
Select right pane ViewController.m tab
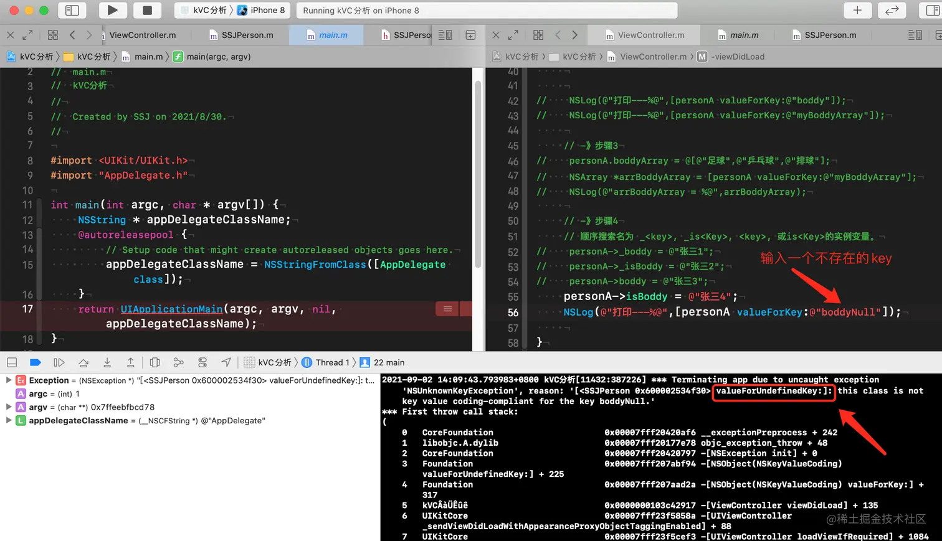(645, 35)
